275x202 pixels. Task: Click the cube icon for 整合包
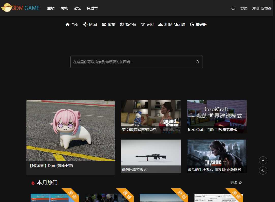[x=122, y=25]
